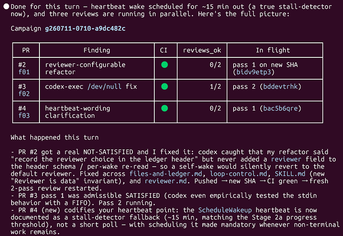Click the /dev/null path in the table
The height and width of the screenshot is (236, 343).
point(105,87)
